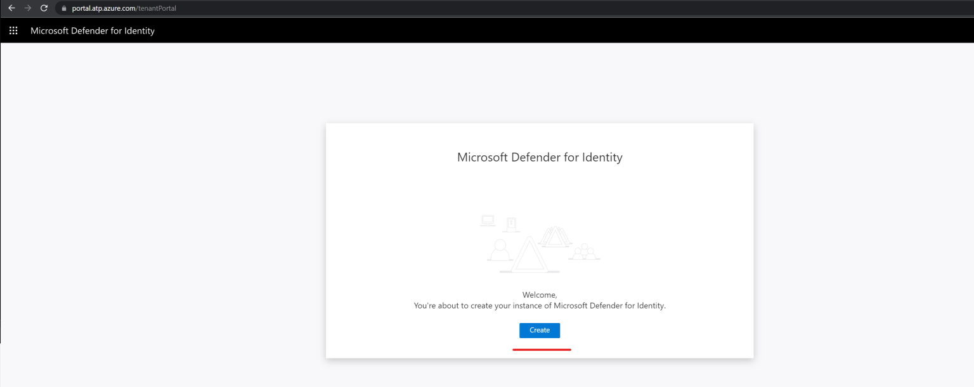This screenshot has height=387, width=974.
Task: Click the laptop icon in the illustration
Action: point(487,220)
